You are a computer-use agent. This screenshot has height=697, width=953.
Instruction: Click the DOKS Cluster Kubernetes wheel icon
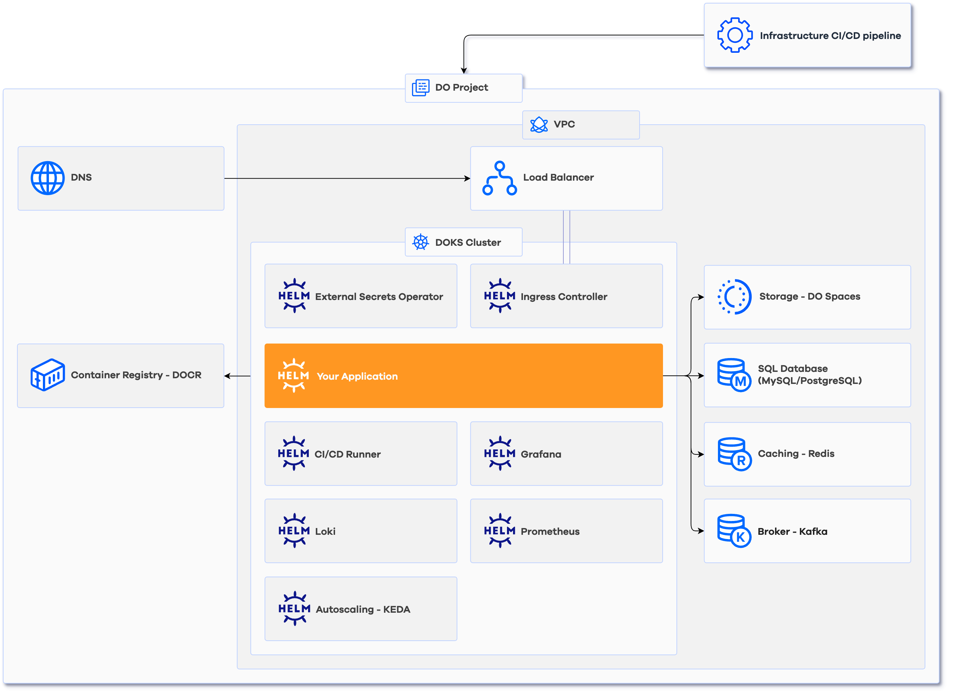(420, 242)
